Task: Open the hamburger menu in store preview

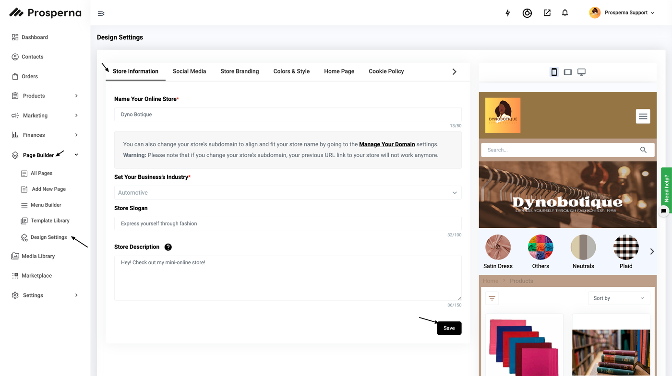Action: click(643, 116)
